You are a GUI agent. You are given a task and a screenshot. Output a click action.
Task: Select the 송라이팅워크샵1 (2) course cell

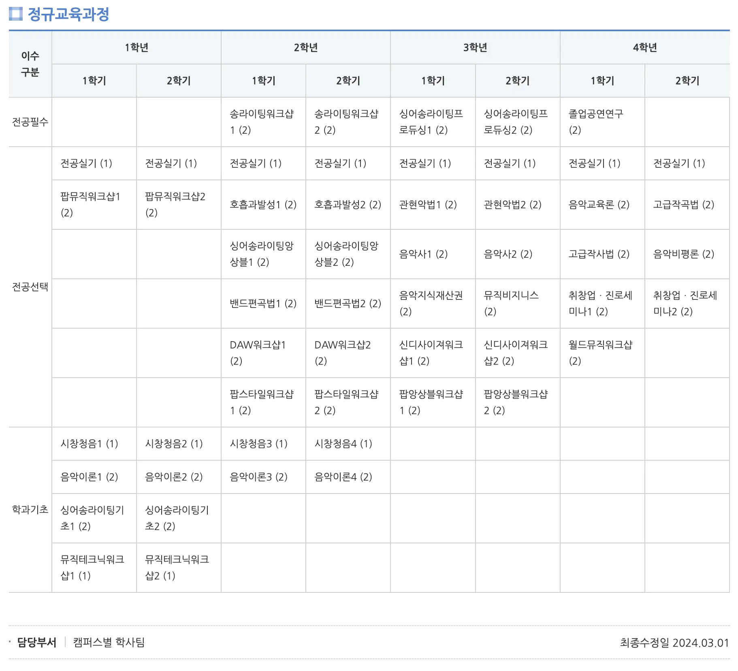[x=263, y=122]
